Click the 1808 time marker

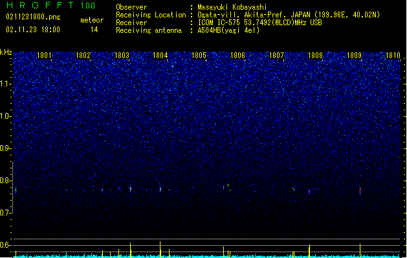315,55
